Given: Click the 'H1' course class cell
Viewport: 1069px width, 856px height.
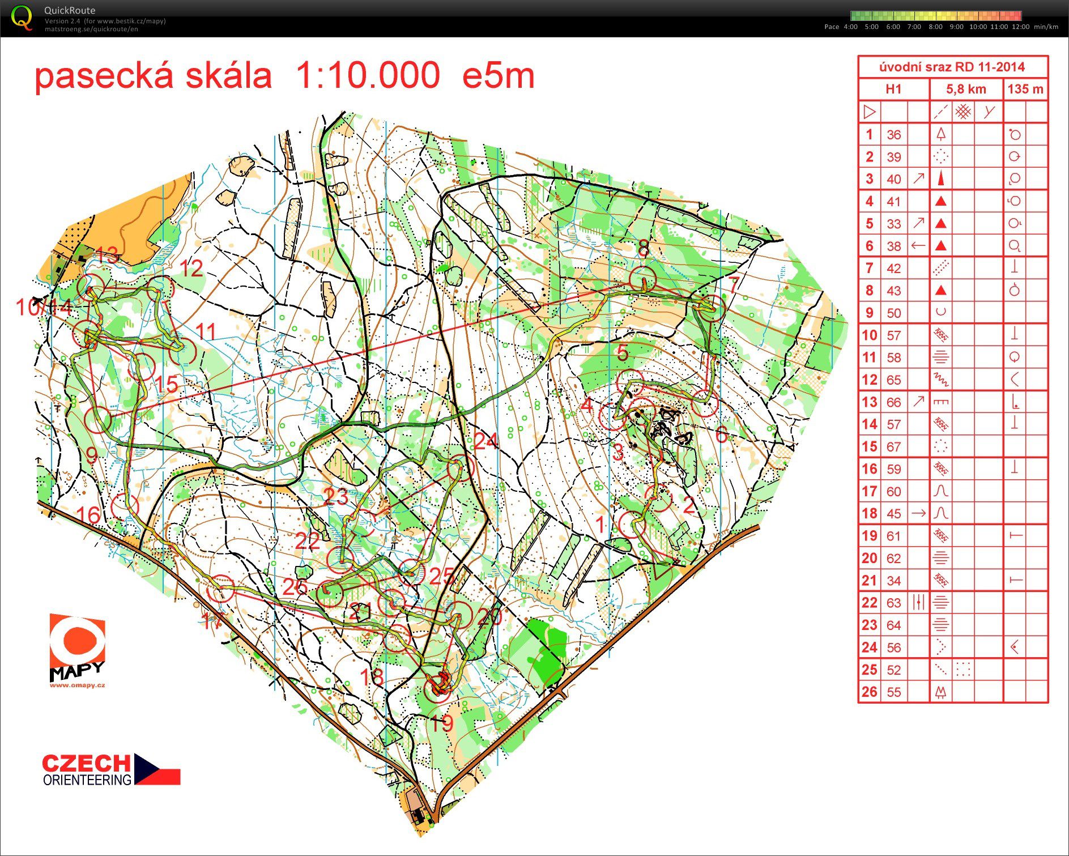Looking at the screenshot, I should click(x=893, y=89).
